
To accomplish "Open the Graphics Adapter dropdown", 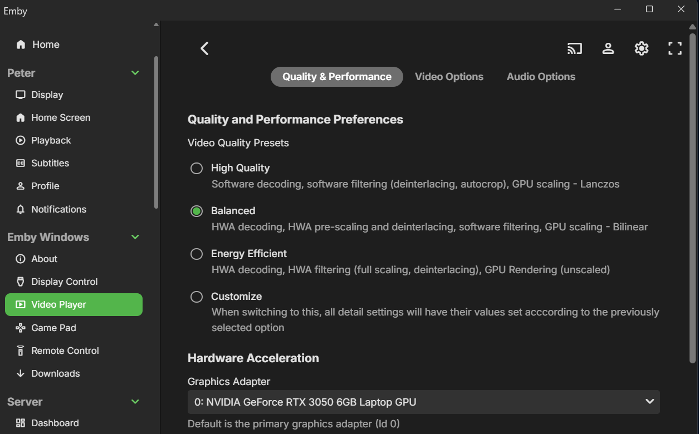I will pos(423,402).
